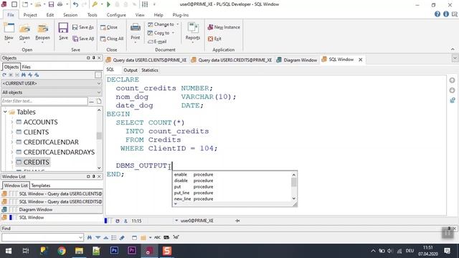Click the New Instance button

[x=224, y=27]
